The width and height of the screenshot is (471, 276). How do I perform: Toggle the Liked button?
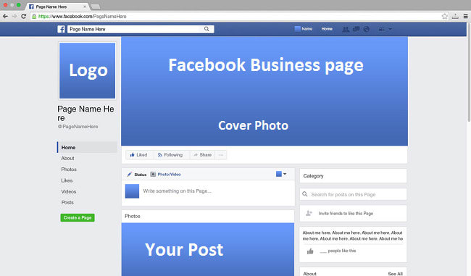(x=139, y=155)
